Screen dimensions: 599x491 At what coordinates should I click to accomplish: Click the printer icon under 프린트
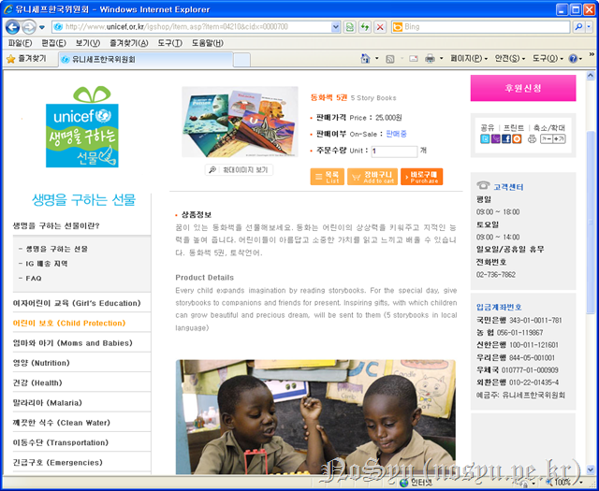(532, 139)
